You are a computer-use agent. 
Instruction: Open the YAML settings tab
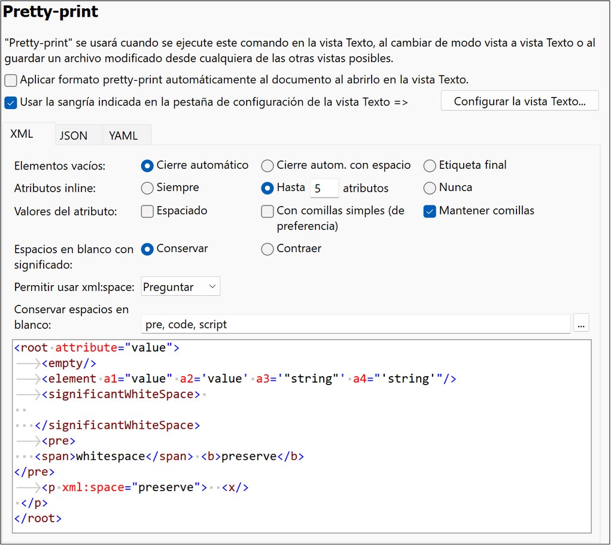coord(123,135)
